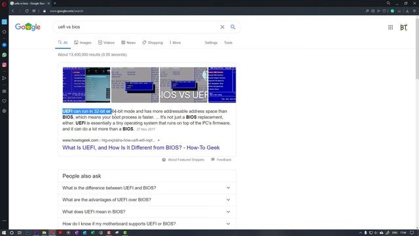Open search Tools
Image resolution: width=419 pixels, height=236 pixels.
228,43
